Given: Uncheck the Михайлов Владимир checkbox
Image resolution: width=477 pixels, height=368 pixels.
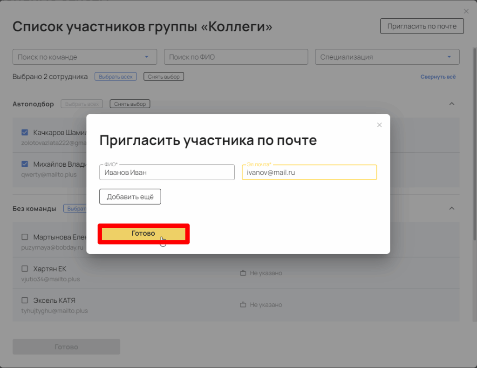Looking at the screenshot, I should [x=25, y=164].
